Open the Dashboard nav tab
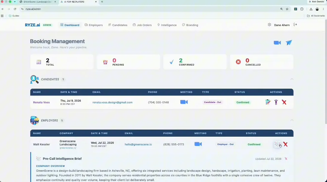Viewport: 327px width, 182px height. pos(70,25)
